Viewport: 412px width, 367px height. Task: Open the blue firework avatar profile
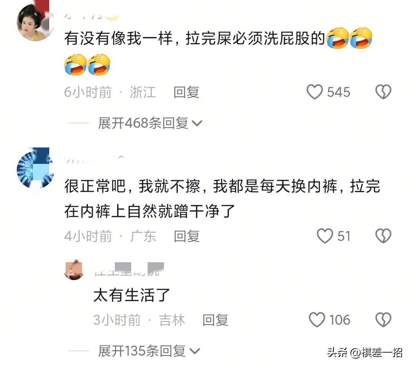35,169
